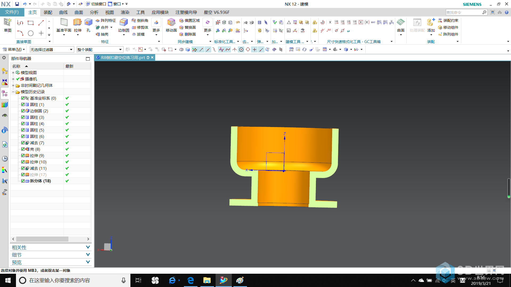
Task: Open Windows Start menu
Action: [8, 280]
